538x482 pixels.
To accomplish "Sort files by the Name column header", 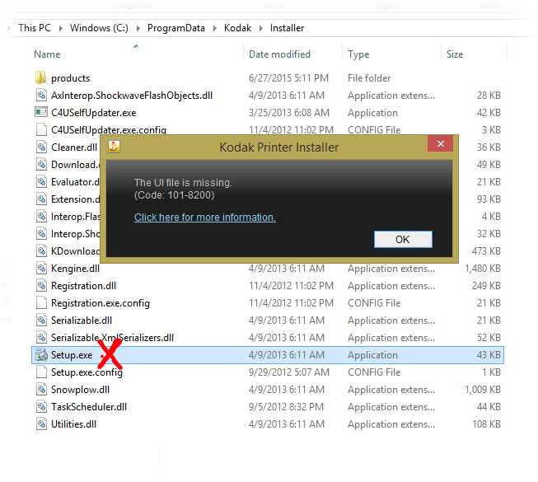I will pos(47,54).
